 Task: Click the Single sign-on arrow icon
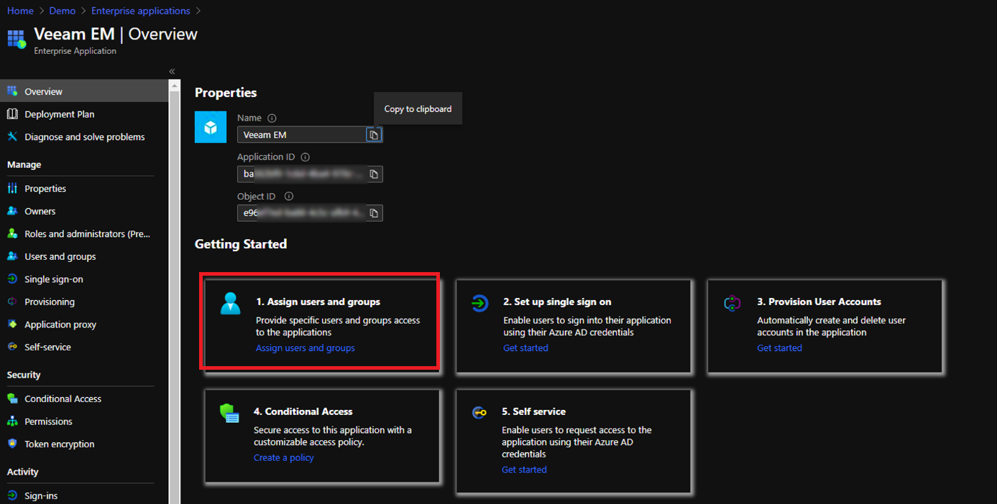coord(12,279)
